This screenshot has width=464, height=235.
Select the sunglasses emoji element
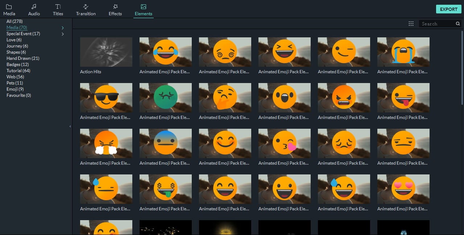(x=106, y=98)
